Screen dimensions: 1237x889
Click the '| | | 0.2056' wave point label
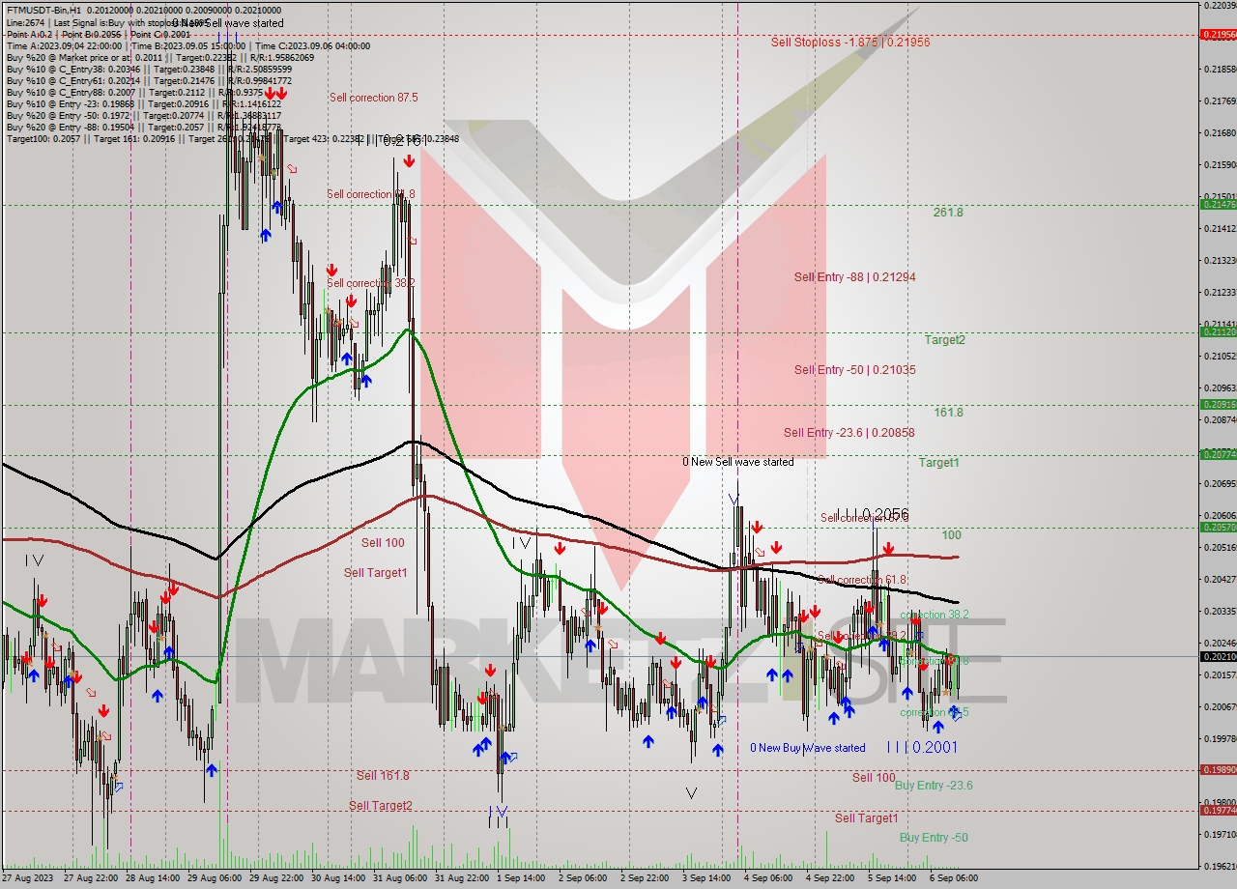(x=873, y=513)
